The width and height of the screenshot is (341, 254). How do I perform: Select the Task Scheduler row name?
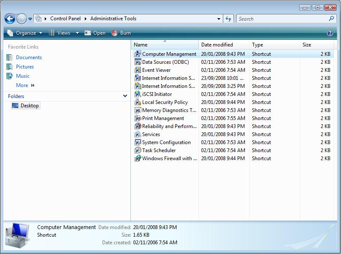(x=159, y=150)
